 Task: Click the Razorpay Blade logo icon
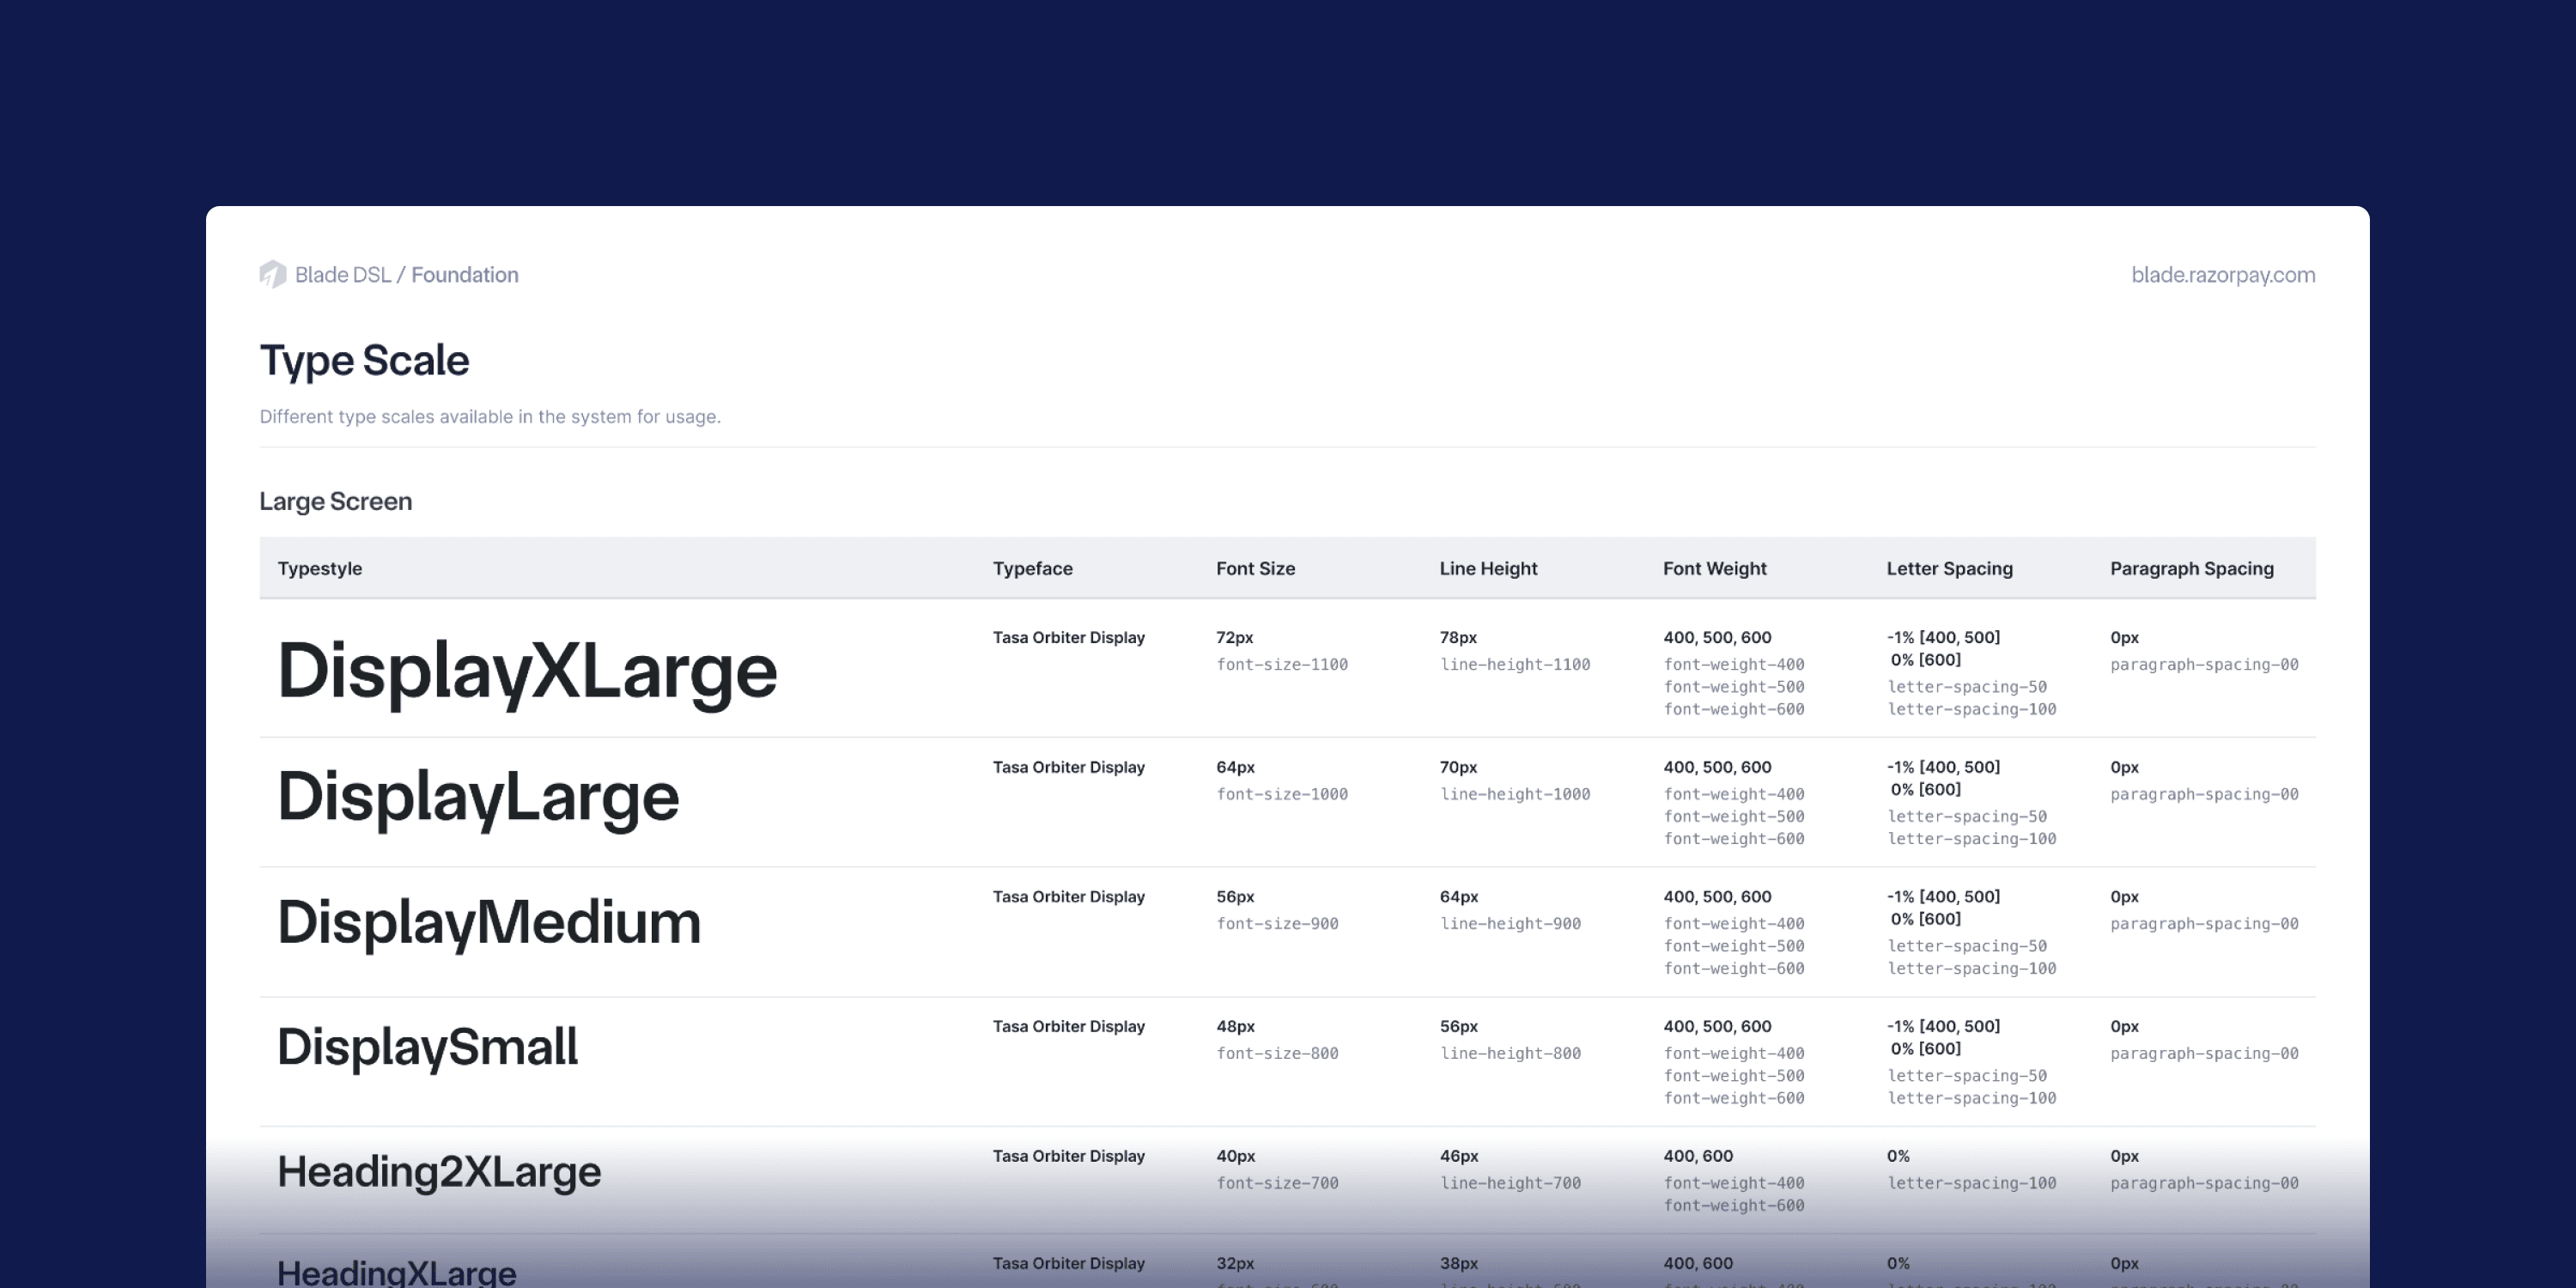tap(273, 274)
